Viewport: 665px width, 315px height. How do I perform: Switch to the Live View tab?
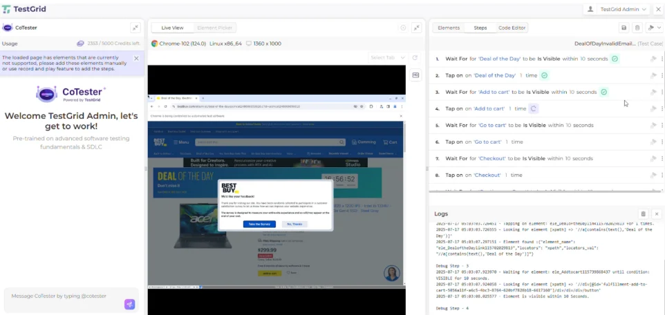pos(173,28)
